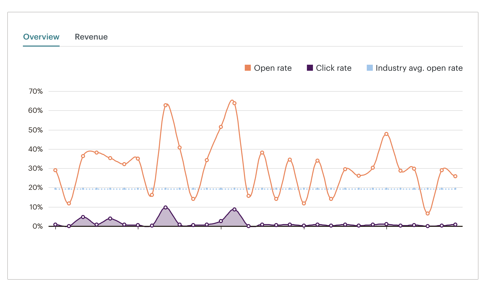The height and width of the screenshot is (286, 484).
Task: Click the blue Industry avg. legend swatch
Action: tap(370, 68)
